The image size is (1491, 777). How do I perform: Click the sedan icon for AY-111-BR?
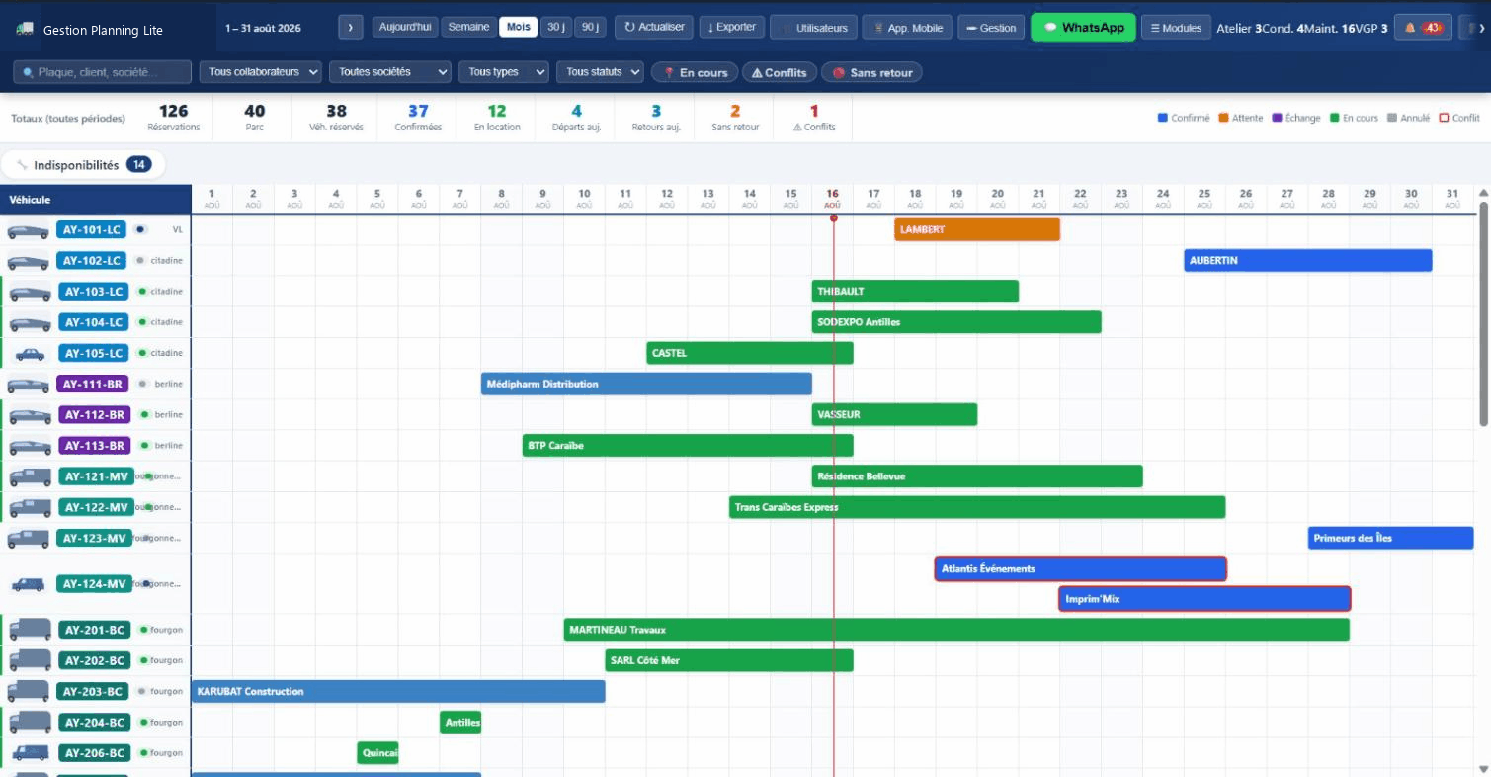click(28, 384)
